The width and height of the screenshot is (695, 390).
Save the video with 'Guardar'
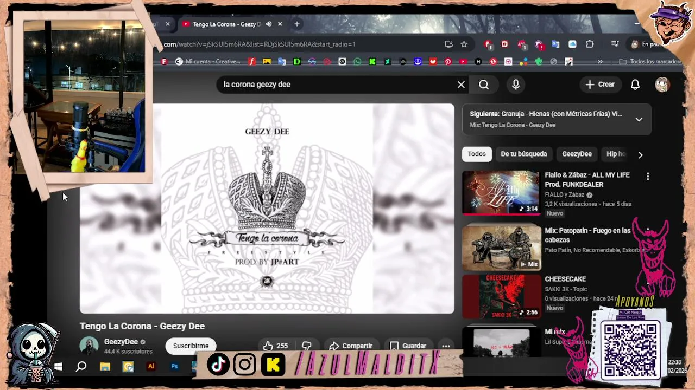(x=408, y=346)
